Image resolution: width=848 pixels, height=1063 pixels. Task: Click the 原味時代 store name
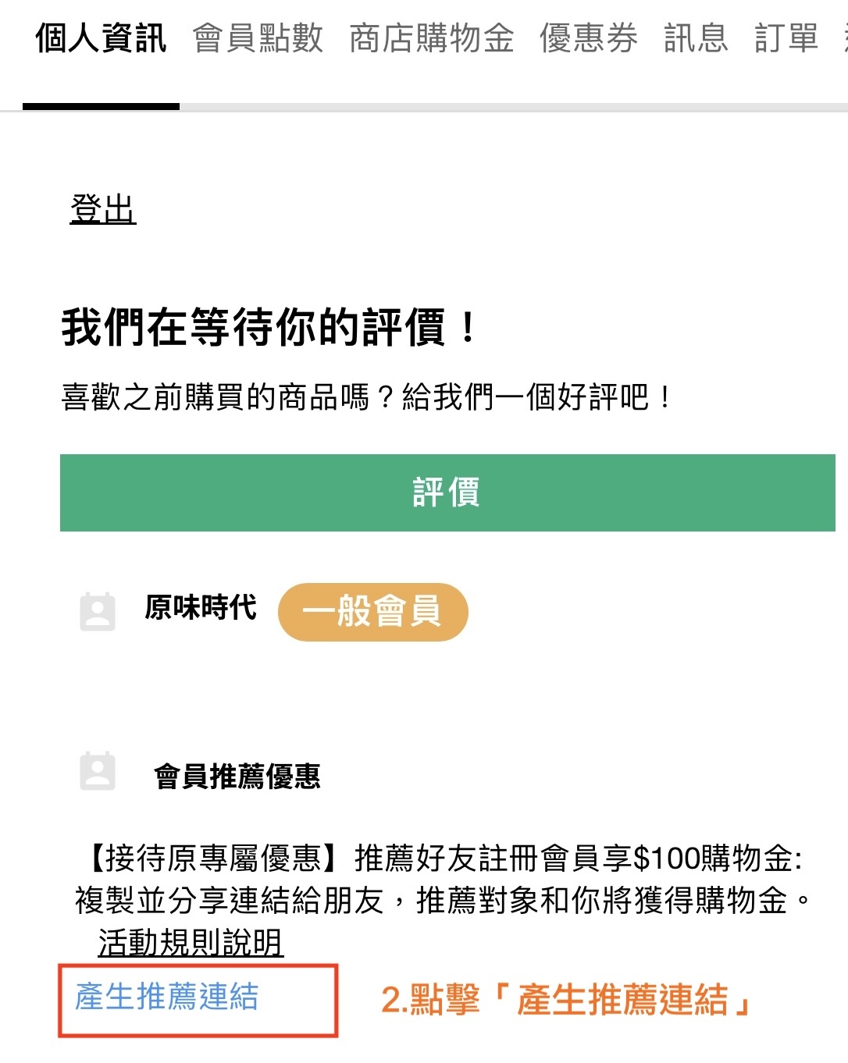[201, 607]
